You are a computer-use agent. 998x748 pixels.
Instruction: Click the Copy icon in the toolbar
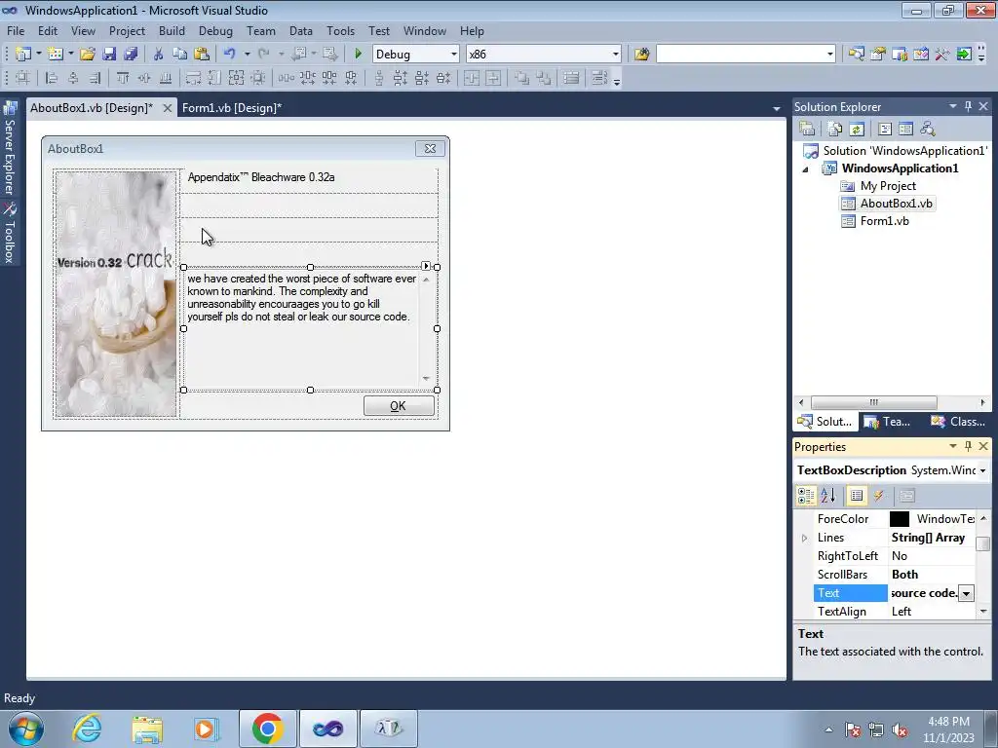pyautogui.click(x=179, y=55)
